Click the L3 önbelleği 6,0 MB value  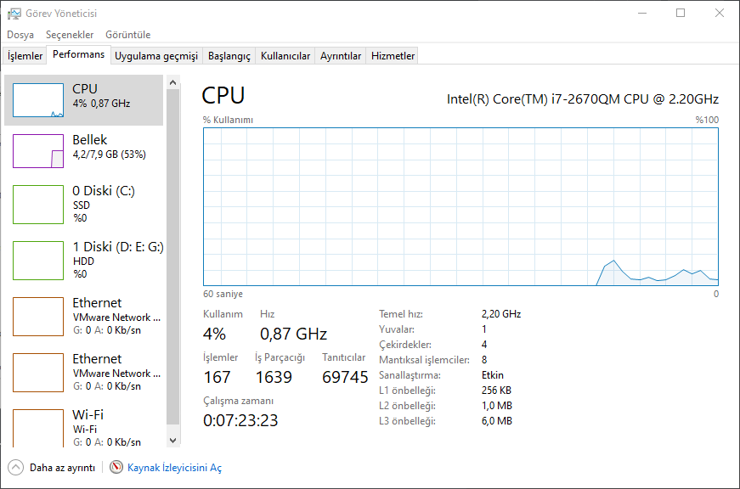pos(497,421)
